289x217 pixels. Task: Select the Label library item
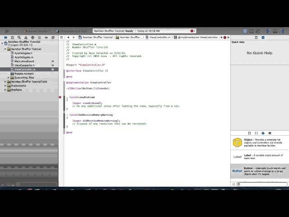click(x=260, y=157)
